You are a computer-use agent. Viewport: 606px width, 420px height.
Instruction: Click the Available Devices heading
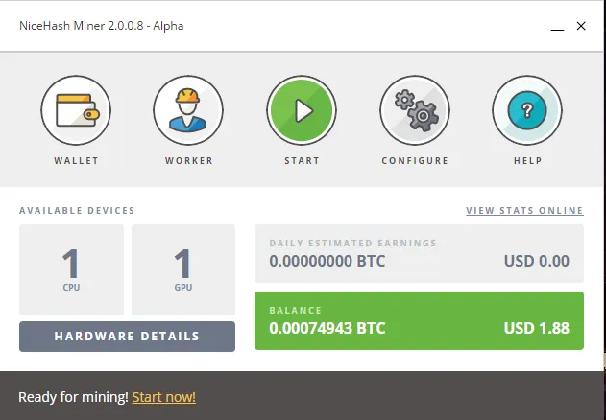tap(77, 211)
